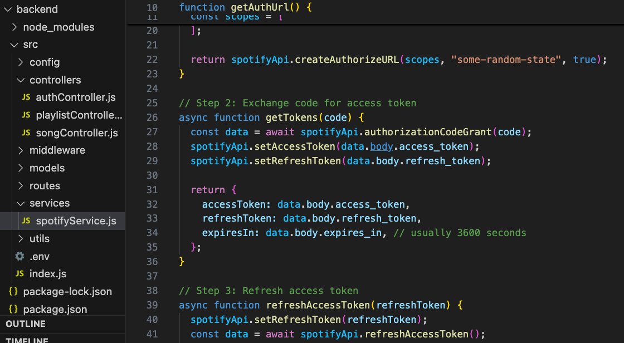Image resolution: width=624 pixels, height=343 pixels.
Task: Collapse the services folder chevron
Action: pyautogui.click(x=21, y=203)
